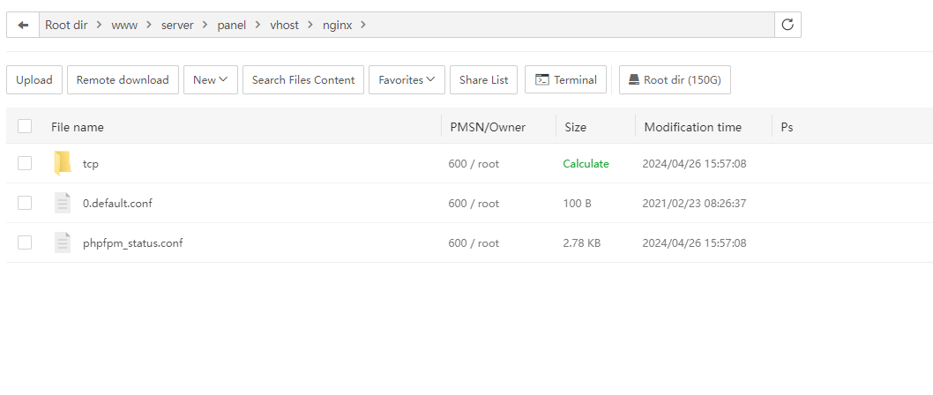Open the tcp folder icon
Viewport: 933px width, 395px height.
(x=62, y=163)
